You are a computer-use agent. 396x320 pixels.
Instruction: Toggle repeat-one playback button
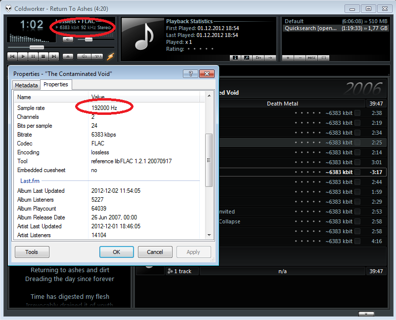[97, 56]
